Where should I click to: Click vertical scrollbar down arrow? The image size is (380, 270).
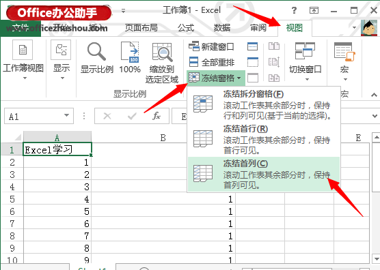376,258
